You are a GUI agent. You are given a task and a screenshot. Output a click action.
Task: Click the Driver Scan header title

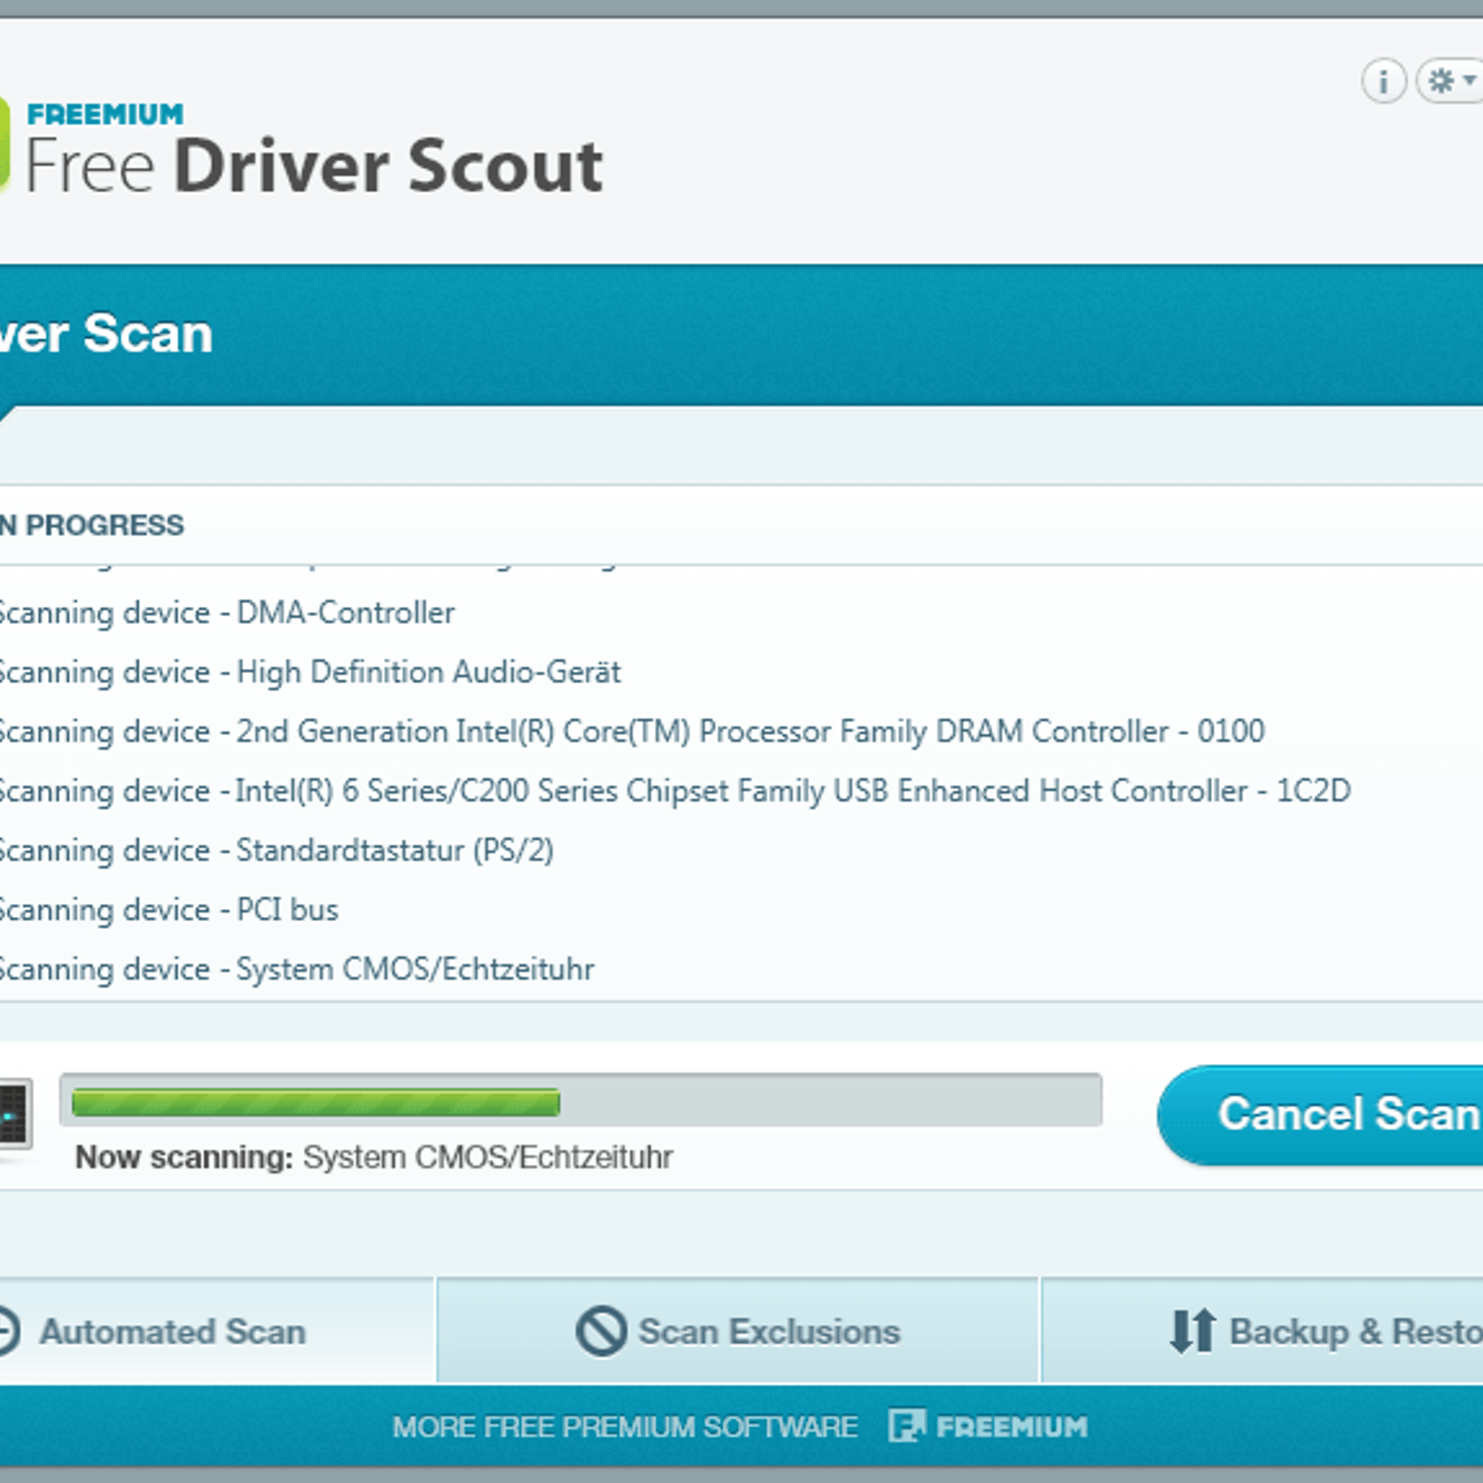coord(106,334)
